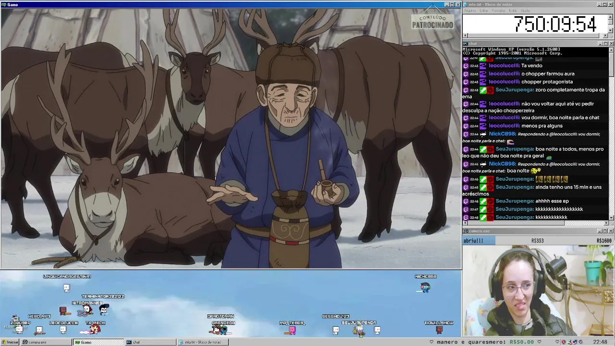Click Twitch icon beside 'chopper protagonista'

[466, 82]
